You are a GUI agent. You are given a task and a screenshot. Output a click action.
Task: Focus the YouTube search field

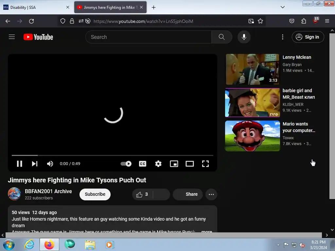click(x=149, y=37)
